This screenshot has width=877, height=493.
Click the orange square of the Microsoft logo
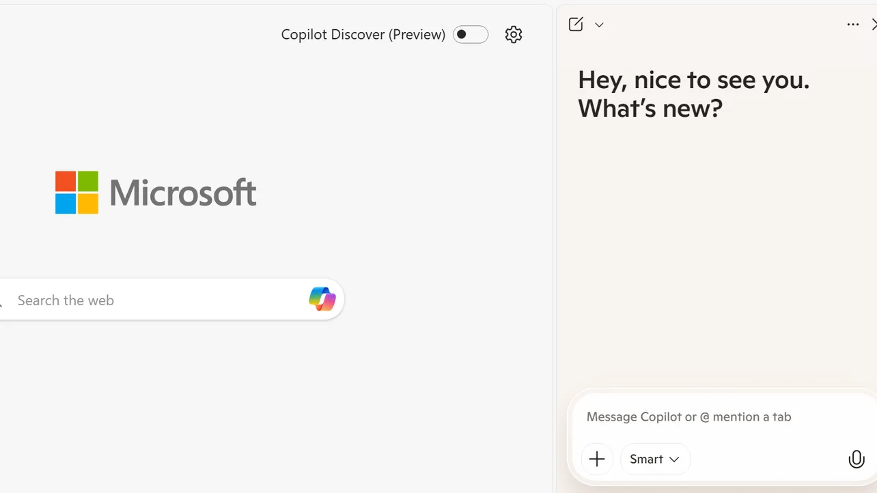tap(66, 180)
